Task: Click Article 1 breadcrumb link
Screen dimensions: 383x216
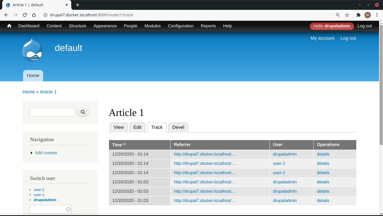Action: click(48, 92)
